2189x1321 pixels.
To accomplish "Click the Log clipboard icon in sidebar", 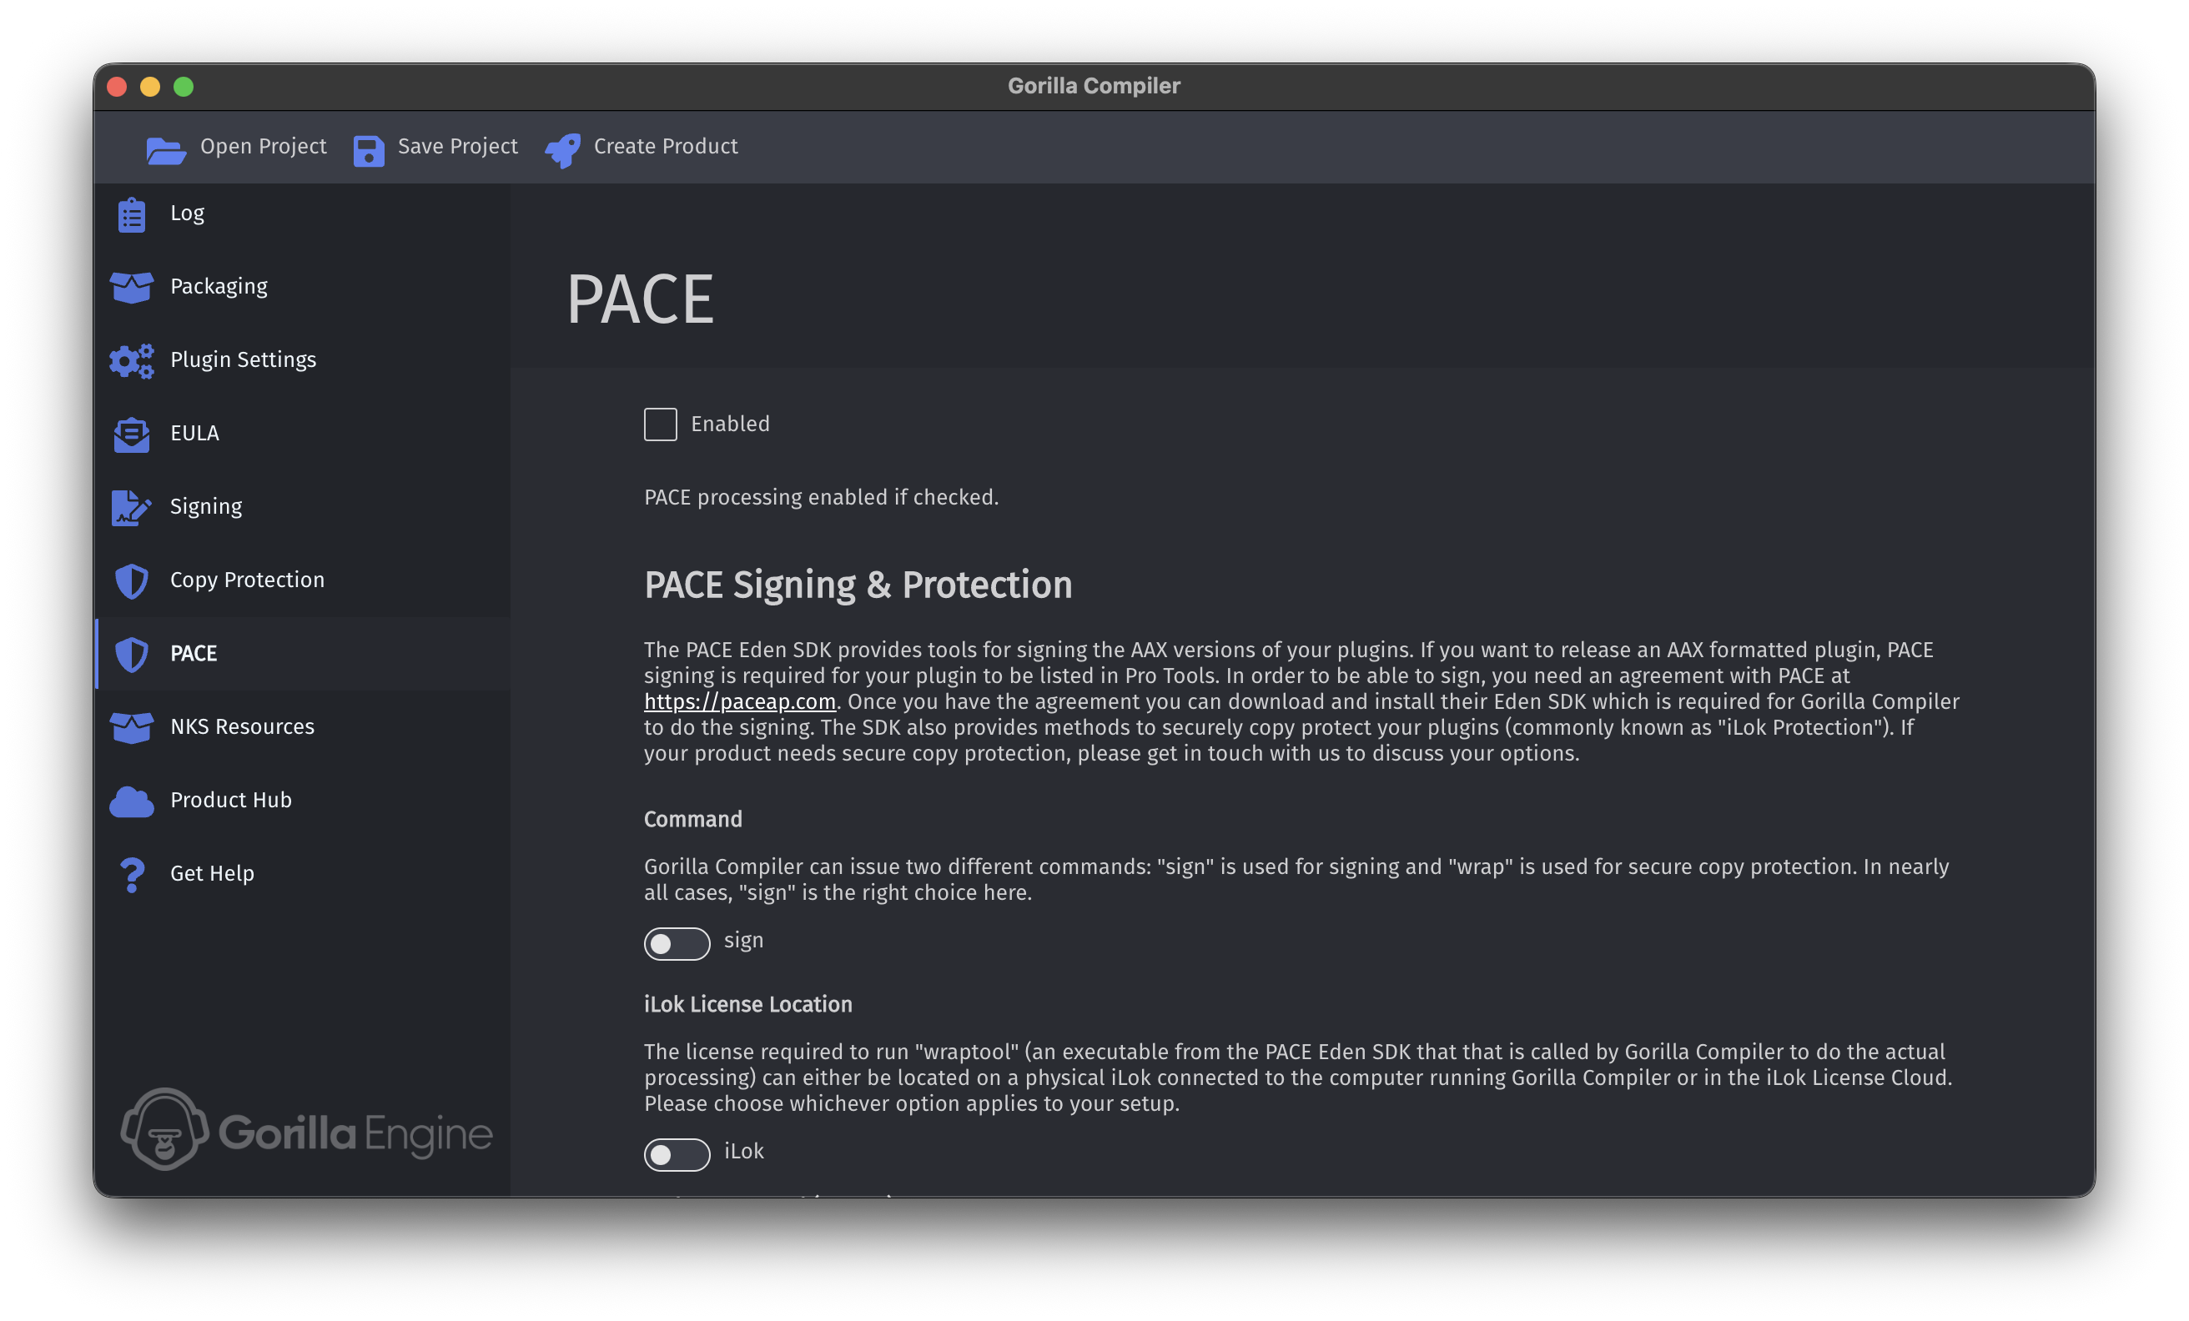I will click(132, 214).
